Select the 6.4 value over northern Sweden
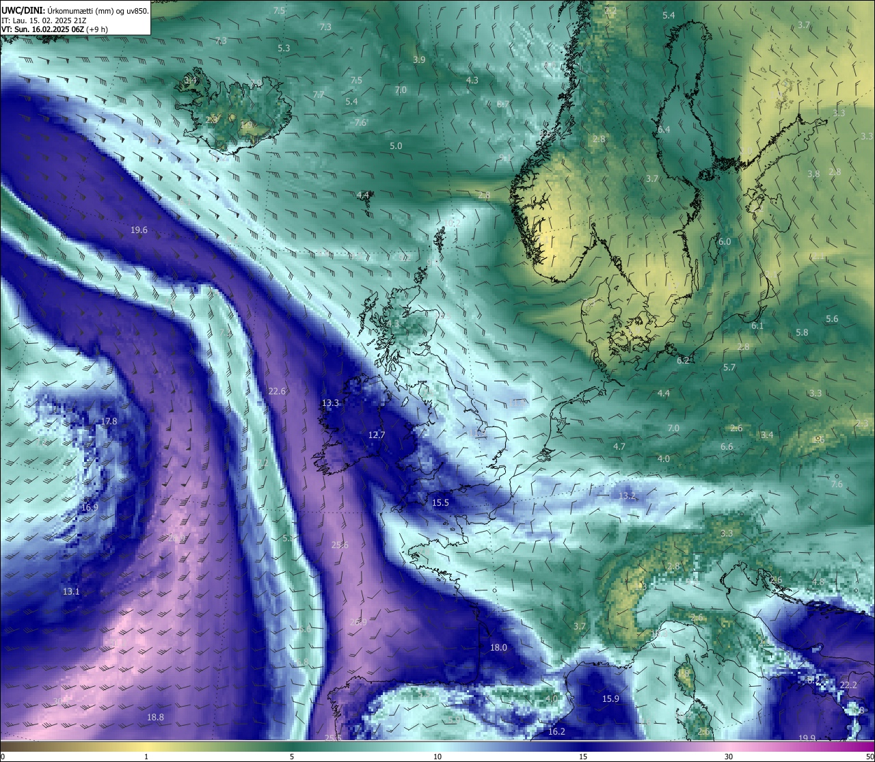Image resolution: width=875 pixels, height=762 pixels. point(664,129)
